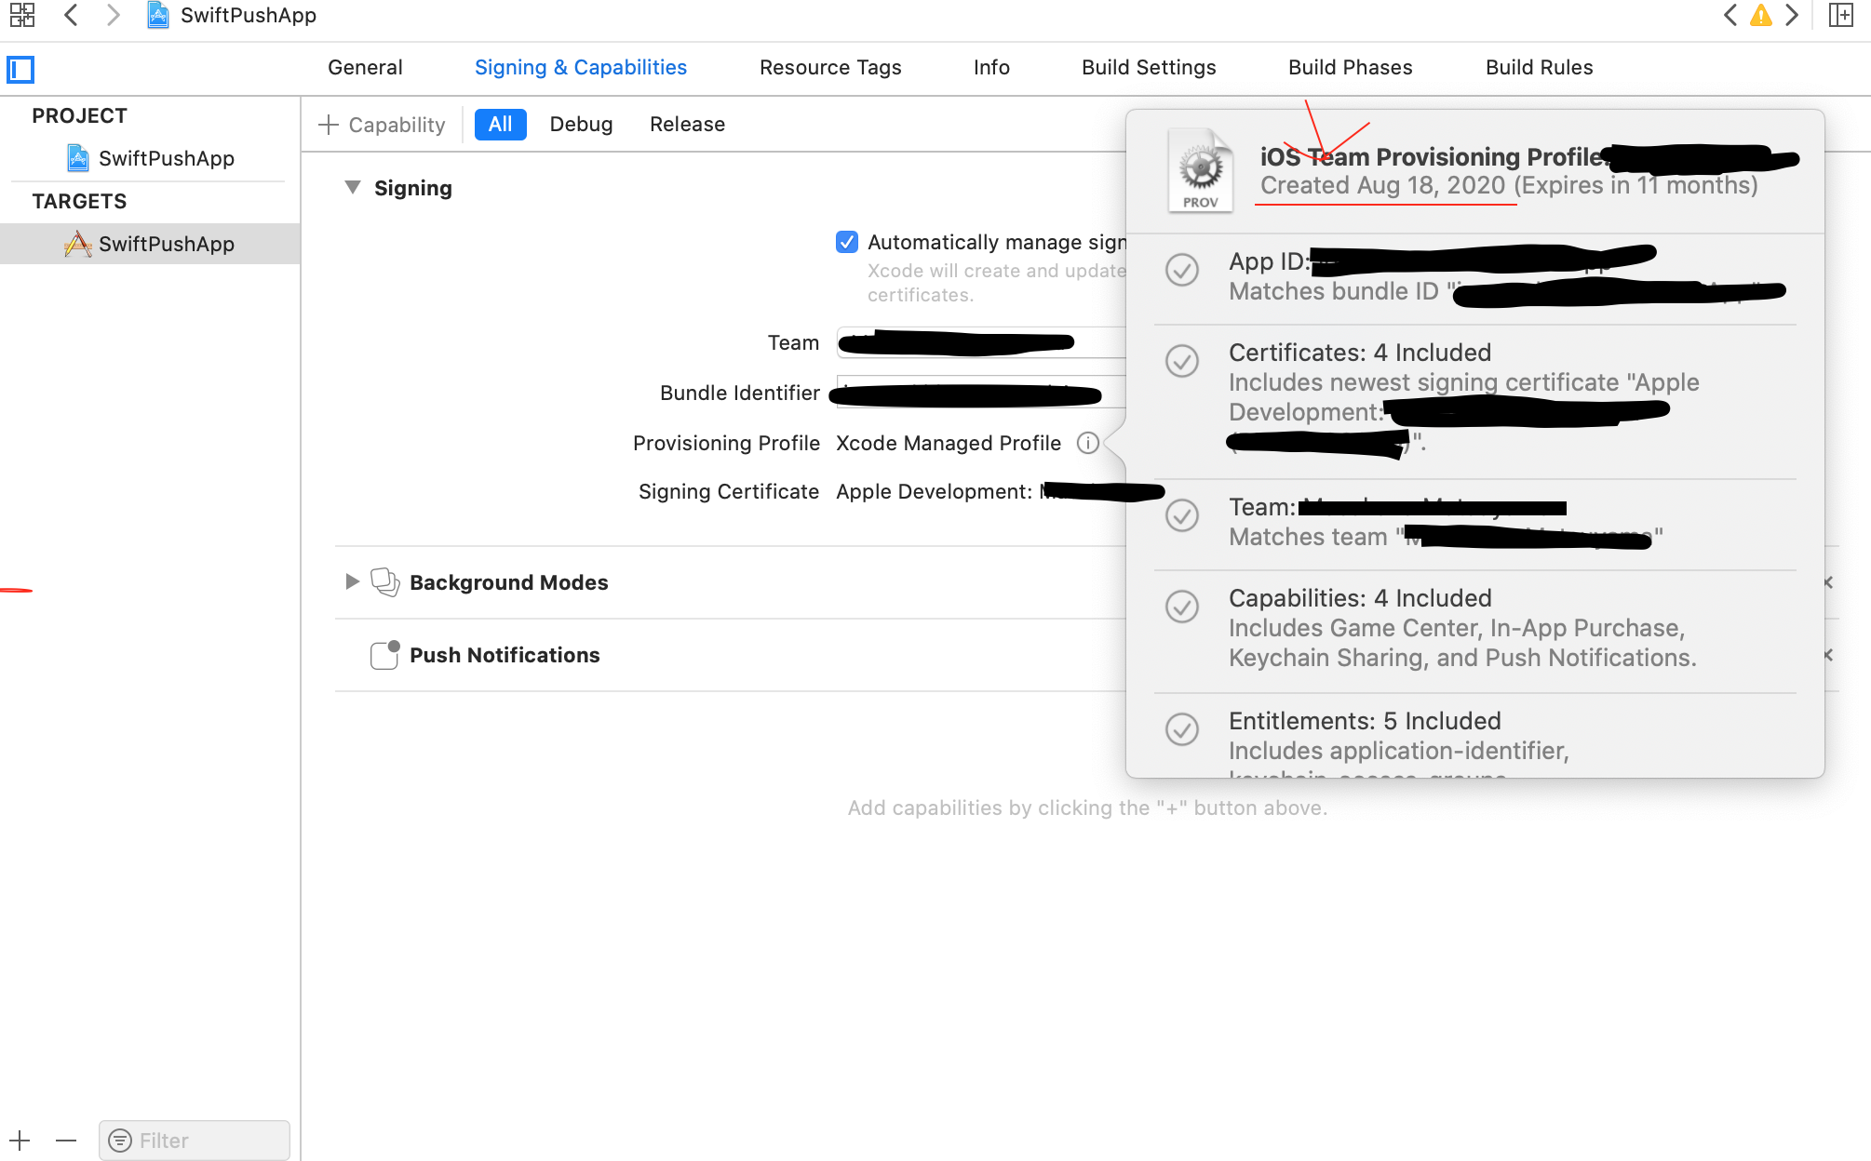Toggle the project navigator sidebar icon
1871x1161 pixels.
point(20,69)
